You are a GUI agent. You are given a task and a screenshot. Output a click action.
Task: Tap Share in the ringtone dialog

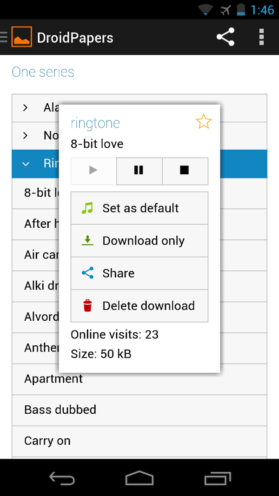(139, 273)
